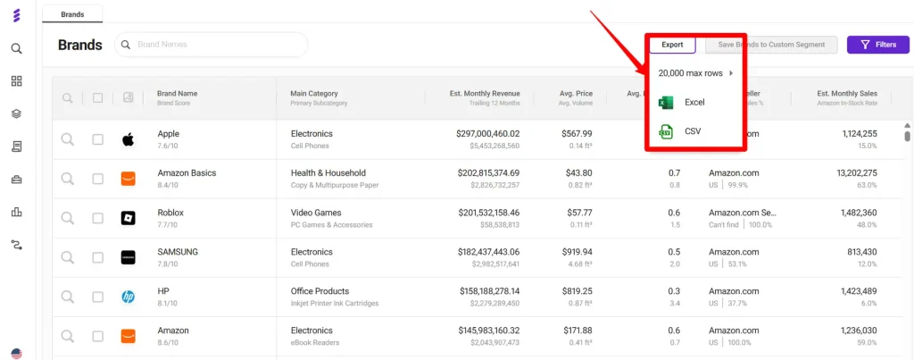
Task: Check the Roblox row checkbox
Action: point(98,218)
